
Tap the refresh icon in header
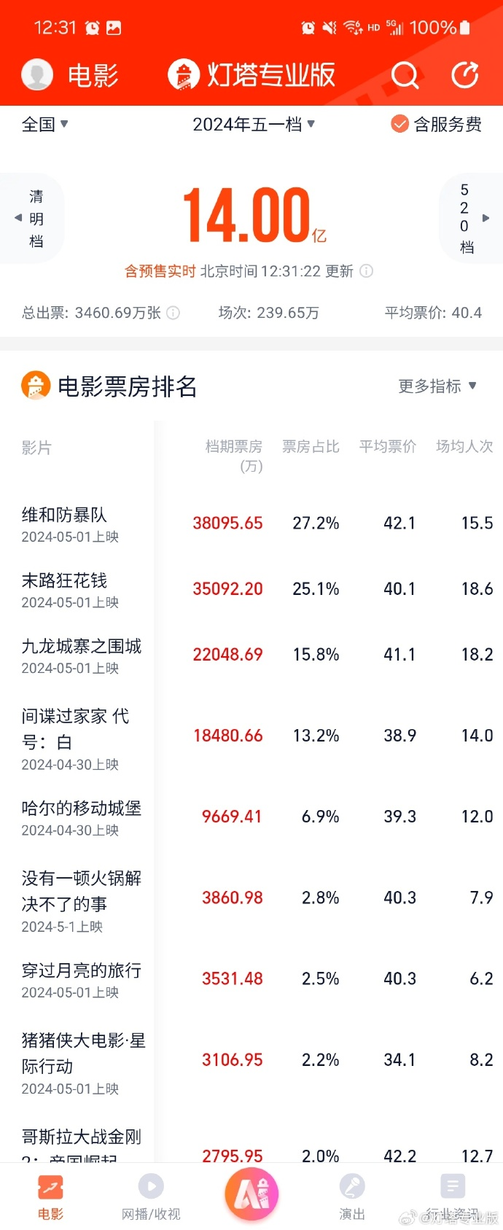(464, 74)
